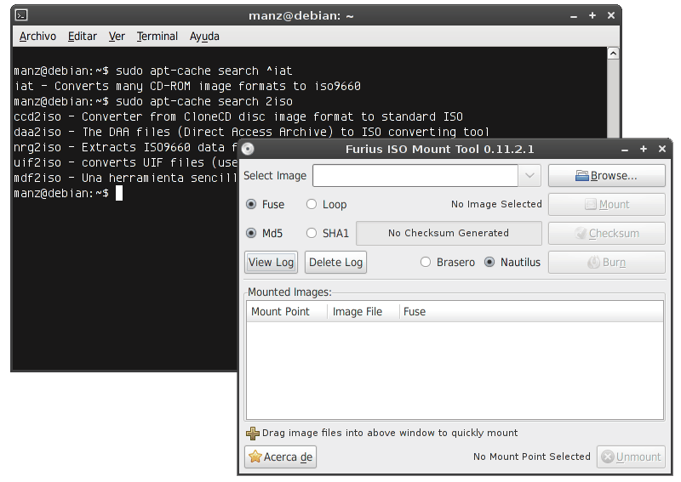This screenshot has height=482, width=681.
Task: Click the disc icon in the Furius title bar
Action: click(248, 150)
